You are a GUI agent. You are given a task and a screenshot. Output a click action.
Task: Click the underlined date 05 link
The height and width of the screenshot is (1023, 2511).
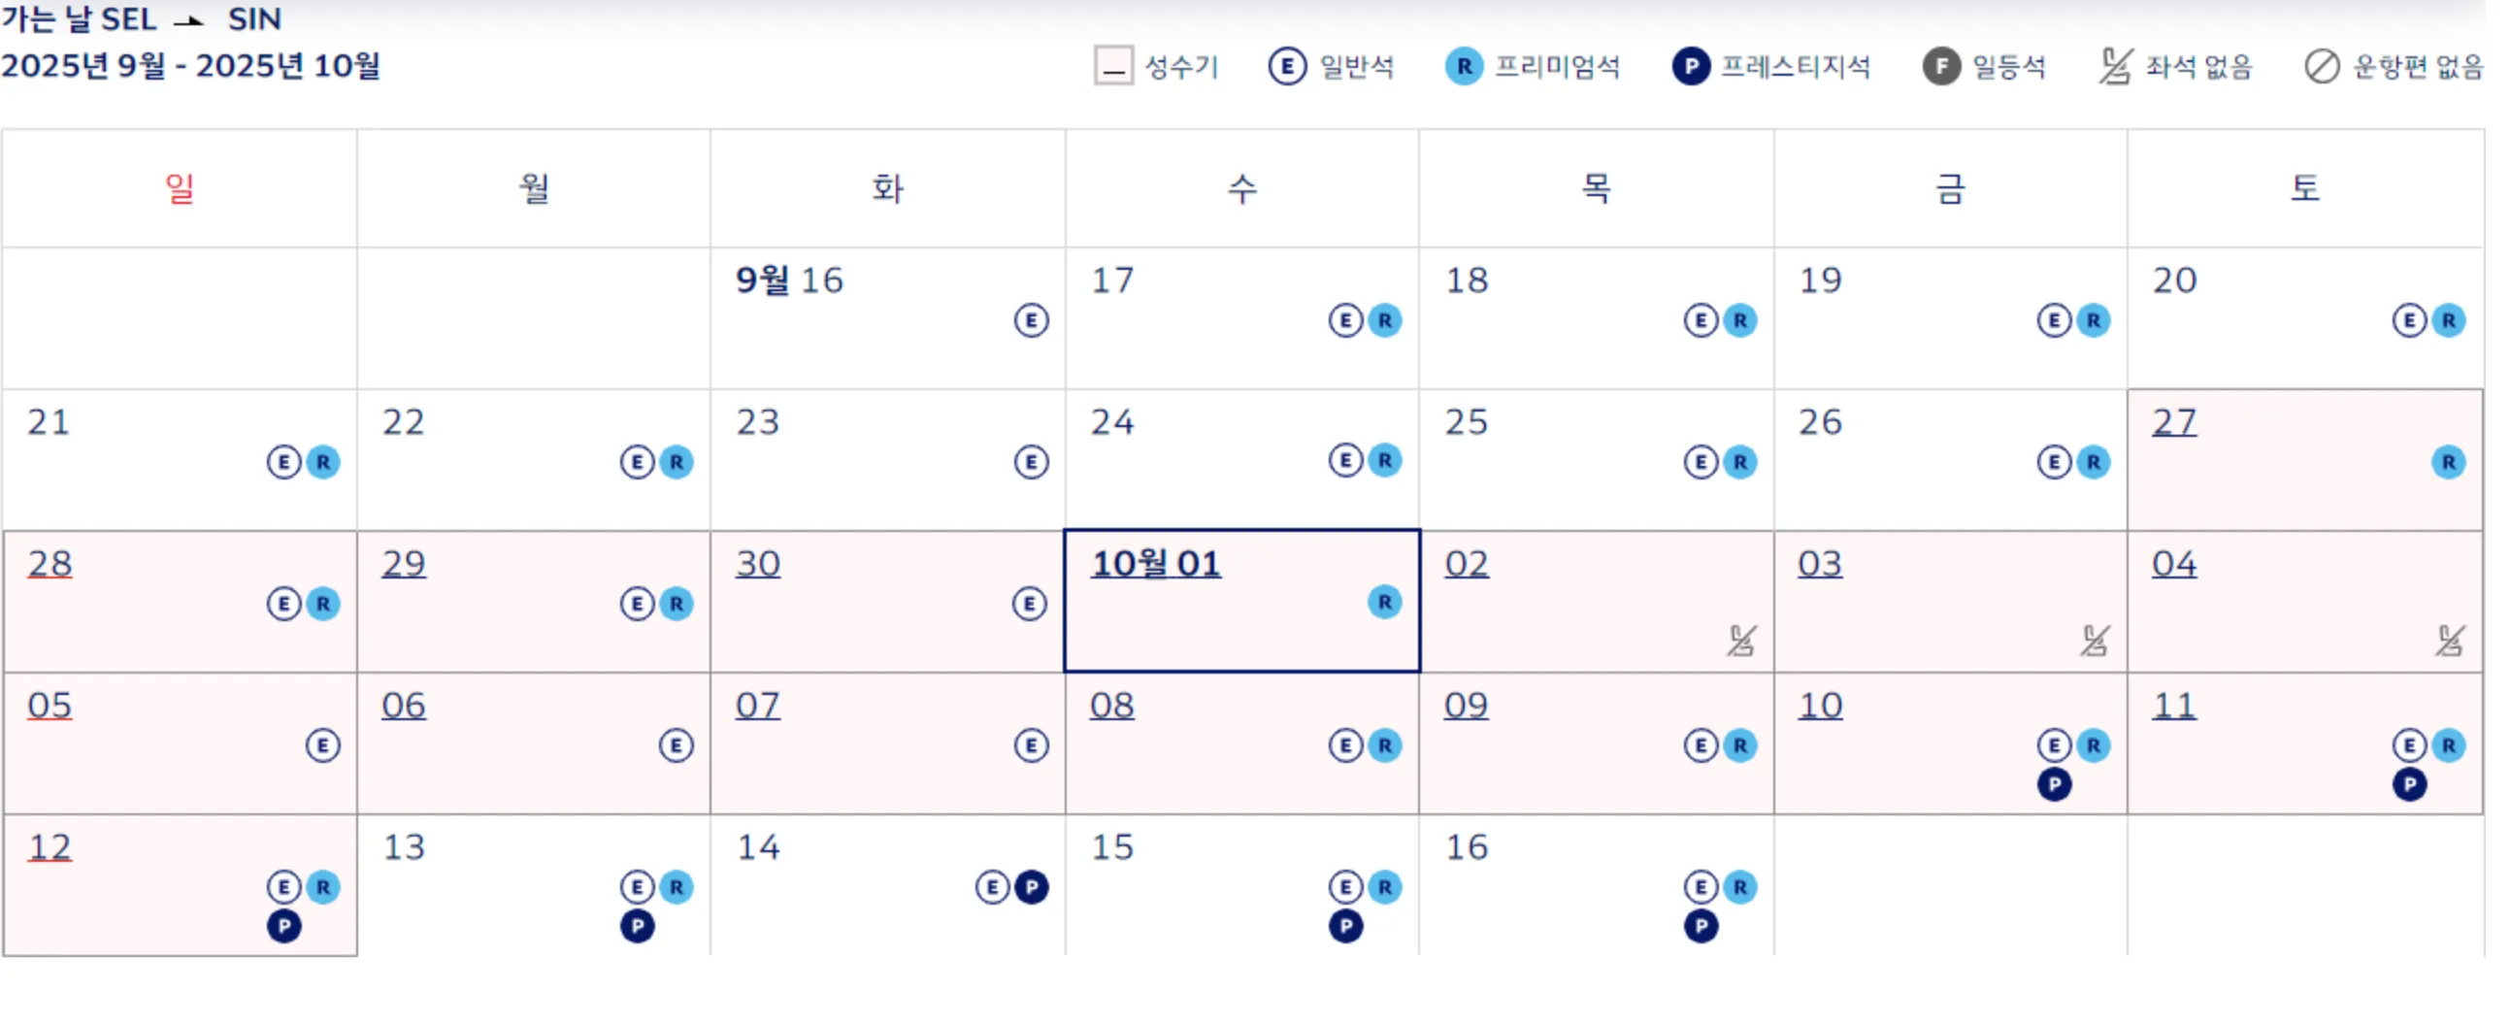tap(50, 705)
